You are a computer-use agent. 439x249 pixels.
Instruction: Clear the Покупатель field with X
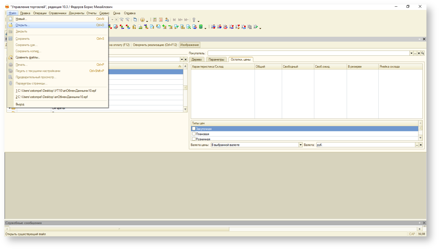[x=419, y=53]
